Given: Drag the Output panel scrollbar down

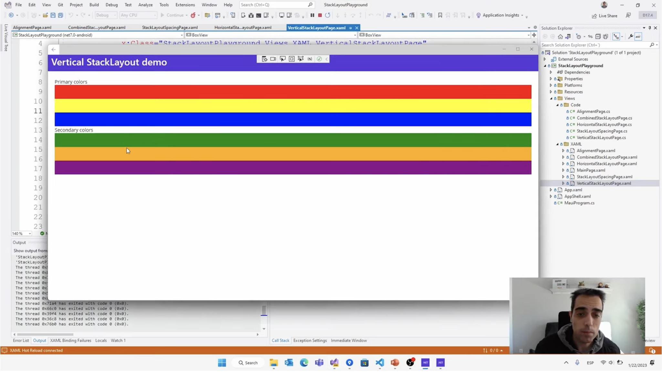Looking at the screenshot, I should [x=263, y=329].
